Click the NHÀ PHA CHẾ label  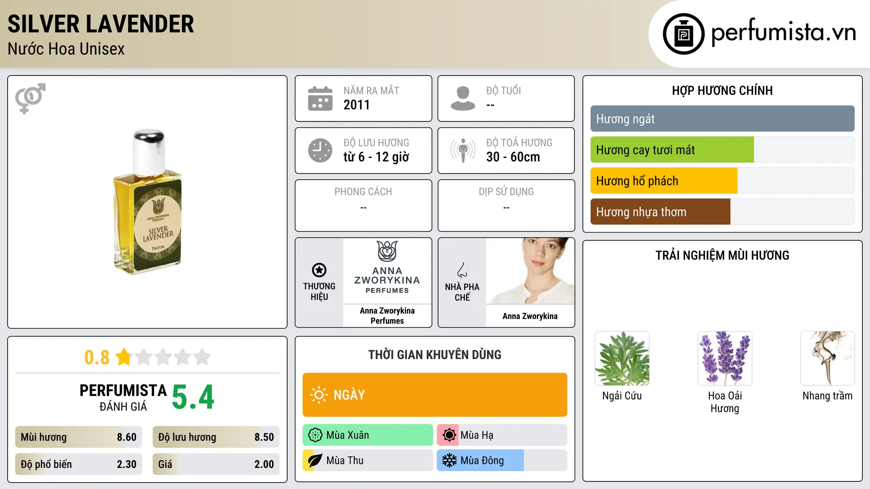462,292
